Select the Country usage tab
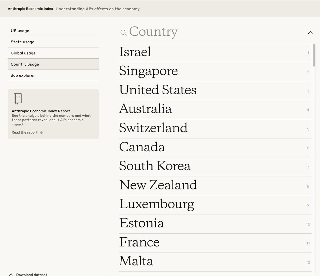This screenshot has height=276, width=320. click(53, 64)
